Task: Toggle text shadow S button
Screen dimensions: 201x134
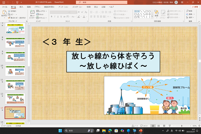Action: pos(61,16)
